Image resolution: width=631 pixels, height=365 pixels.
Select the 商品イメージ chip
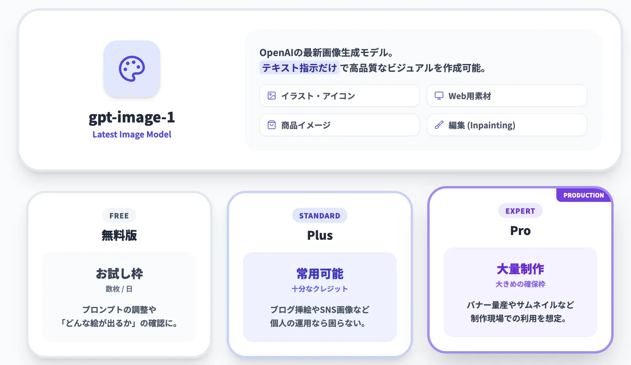[340, 125]
